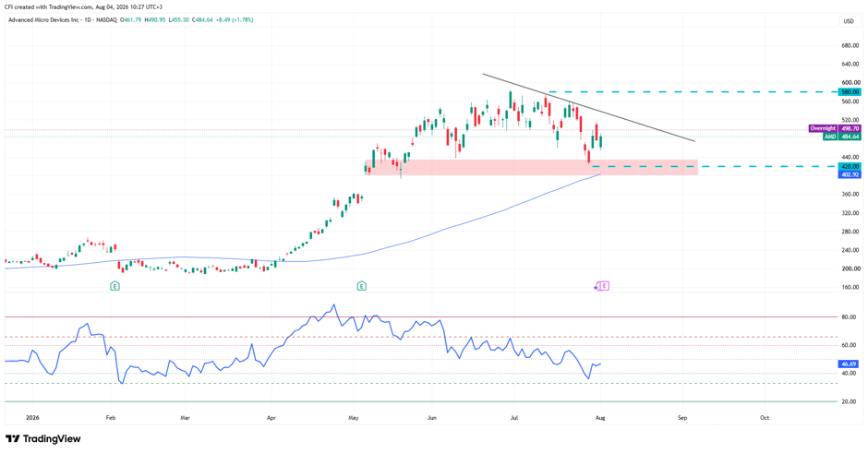The image size is (868, 453).
Task: Click the blue 46.69 RSI value label
Action: coord(849,364)
